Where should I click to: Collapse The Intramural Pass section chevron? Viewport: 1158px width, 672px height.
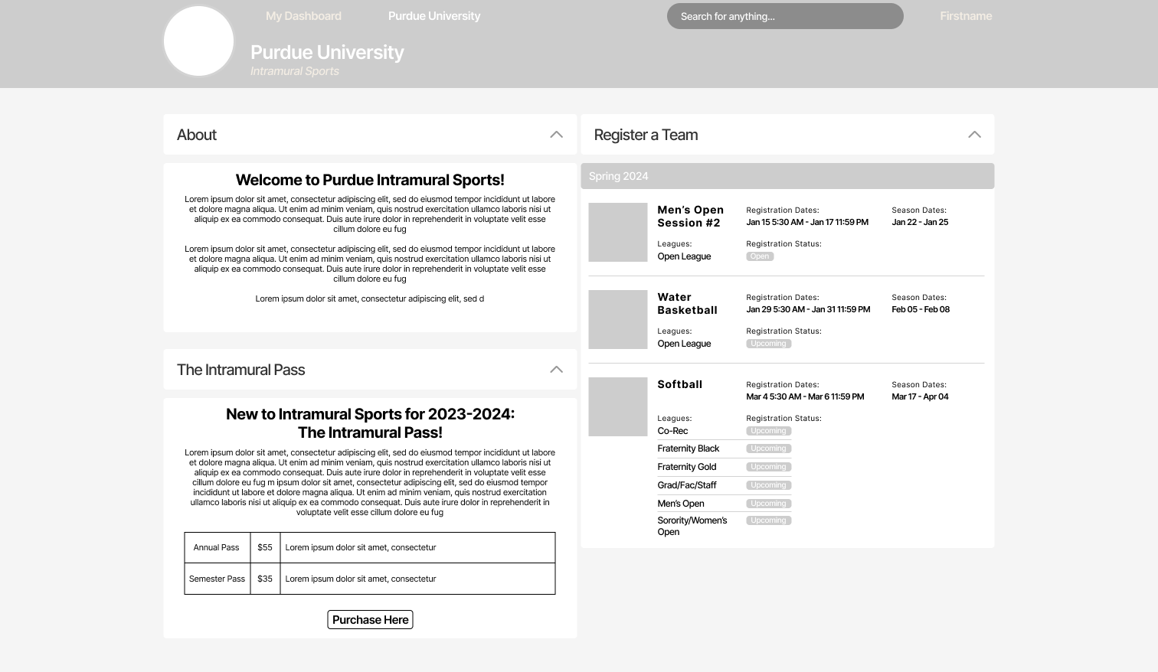pos(556,370)
